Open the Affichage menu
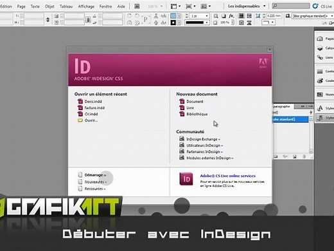The width and height of the screenshot is (334, 251). pos(86,6)
